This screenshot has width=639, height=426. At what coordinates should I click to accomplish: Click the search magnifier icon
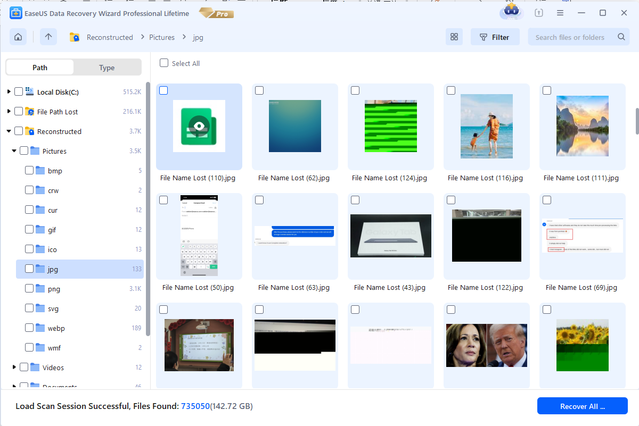(621, 37)
